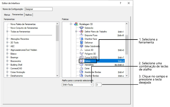Select the Empurra/Puxa tool icon
Image resolution: width=170 pixels, height=107 pixels.
[81, 35]
